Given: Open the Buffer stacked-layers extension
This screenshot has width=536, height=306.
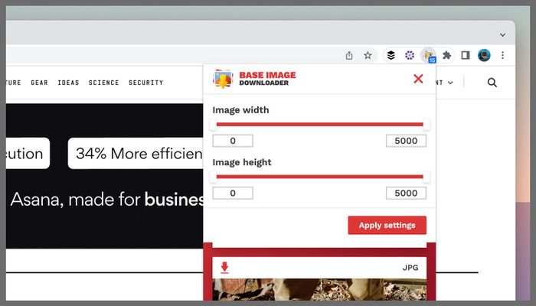Looking at the screenshot, I should coord(391,55).
